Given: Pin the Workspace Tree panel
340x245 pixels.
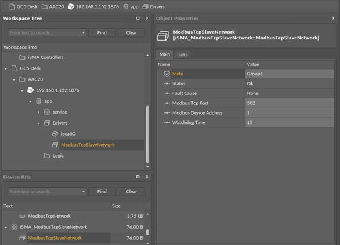Looking at the screenshot, I should (147, 18).
